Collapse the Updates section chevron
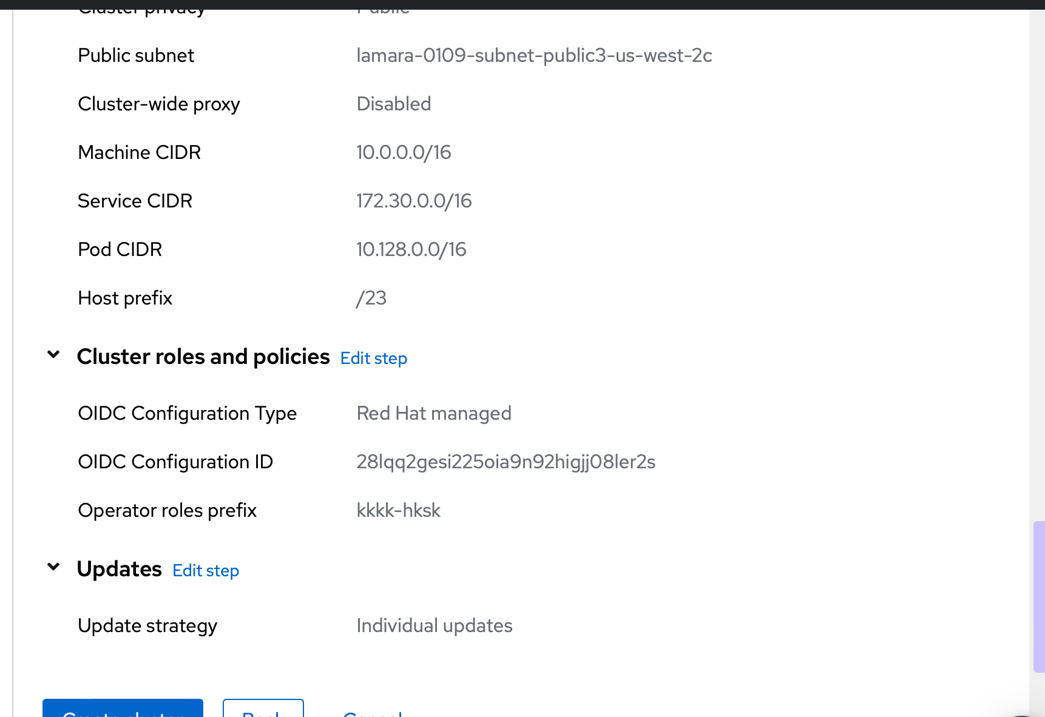Image resolution: width=1045 pixels, height=717 pixels. [x=53, y=567]
